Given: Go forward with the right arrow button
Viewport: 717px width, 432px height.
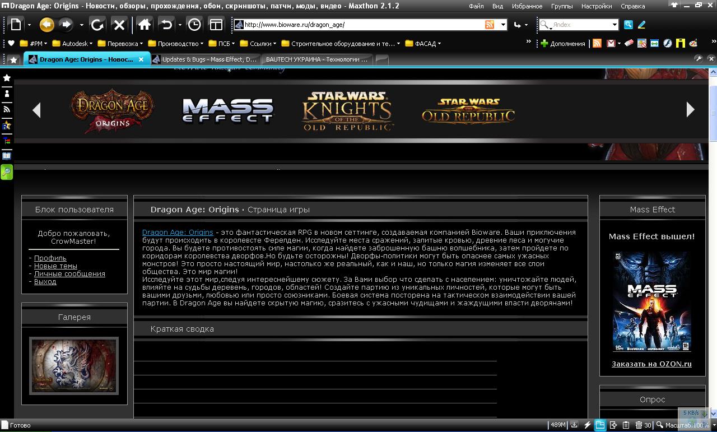Looking at the screenshot, I should (66, 25).
